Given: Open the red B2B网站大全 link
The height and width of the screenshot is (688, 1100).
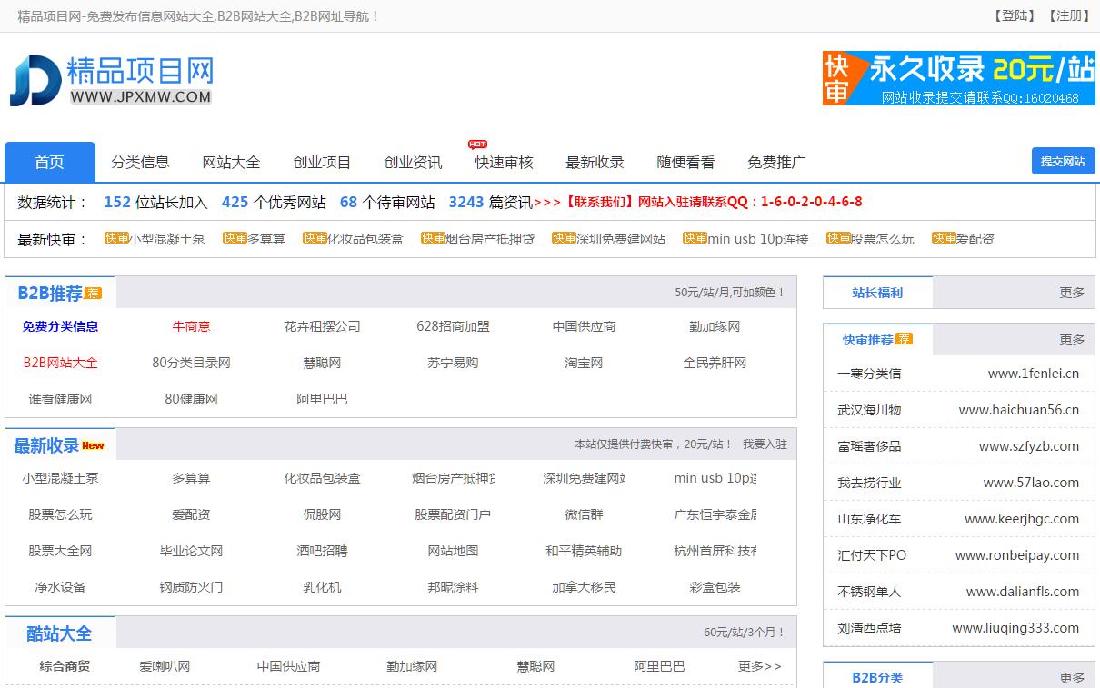Looking at the screenshot, I should tap(60, 363).
